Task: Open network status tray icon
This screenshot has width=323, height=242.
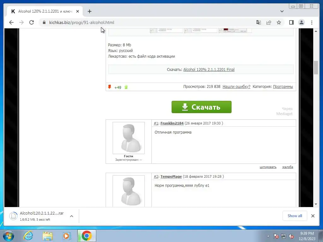Action: (x=284, y=236)
